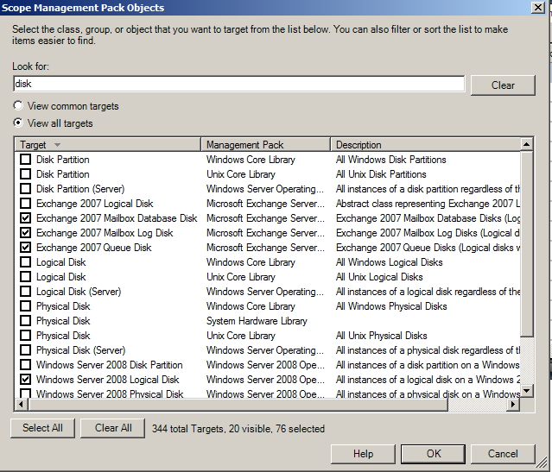Click 'All Windows Logical Disks' description
The width and height of the screenshot is (552, 472).
(x=389, y=262)
